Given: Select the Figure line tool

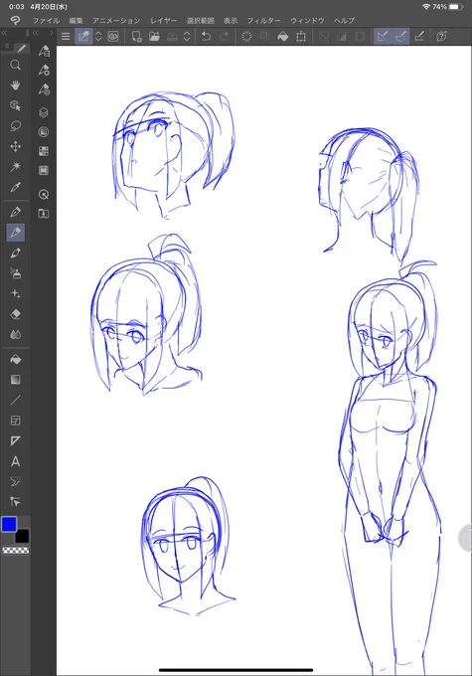Looking at the screenshot, I should pos(15,400).
